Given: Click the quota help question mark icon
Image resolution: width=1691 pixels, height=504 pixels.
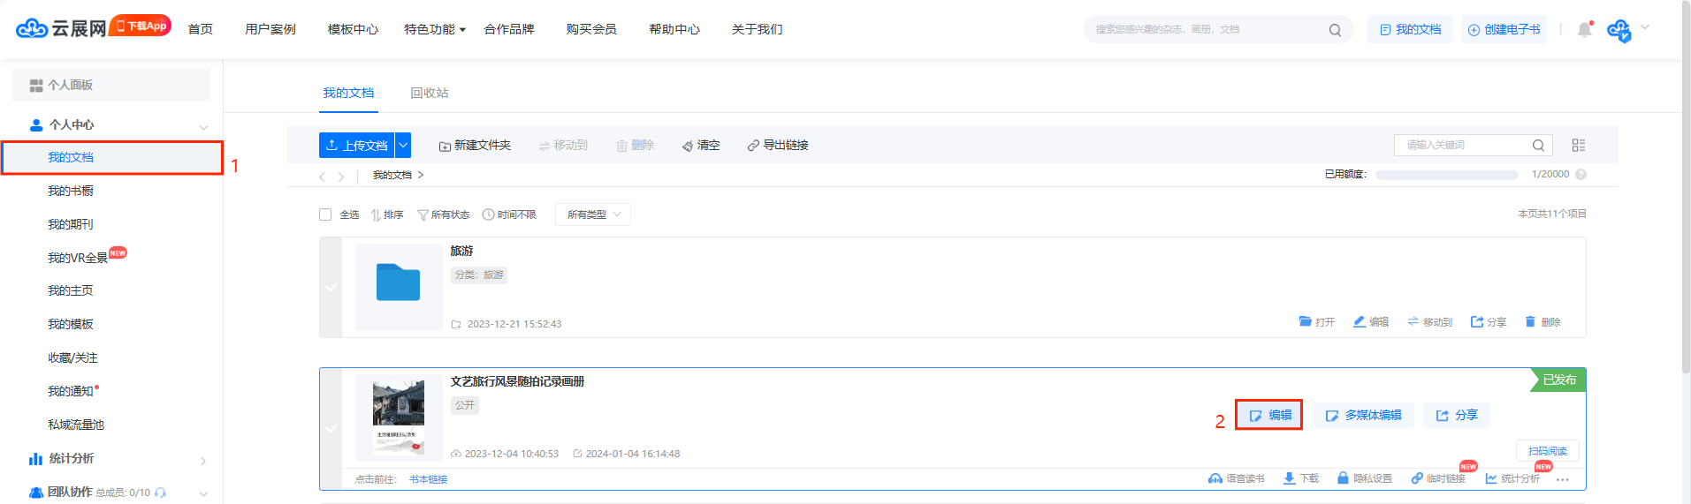Looking at the screenshot, I should (1581, 175).
